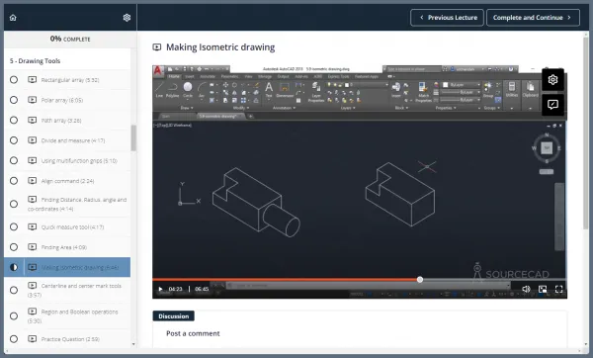This screenshot has height=358, width=593.
Task: Go to Previous Lecture
Action: 447,18
